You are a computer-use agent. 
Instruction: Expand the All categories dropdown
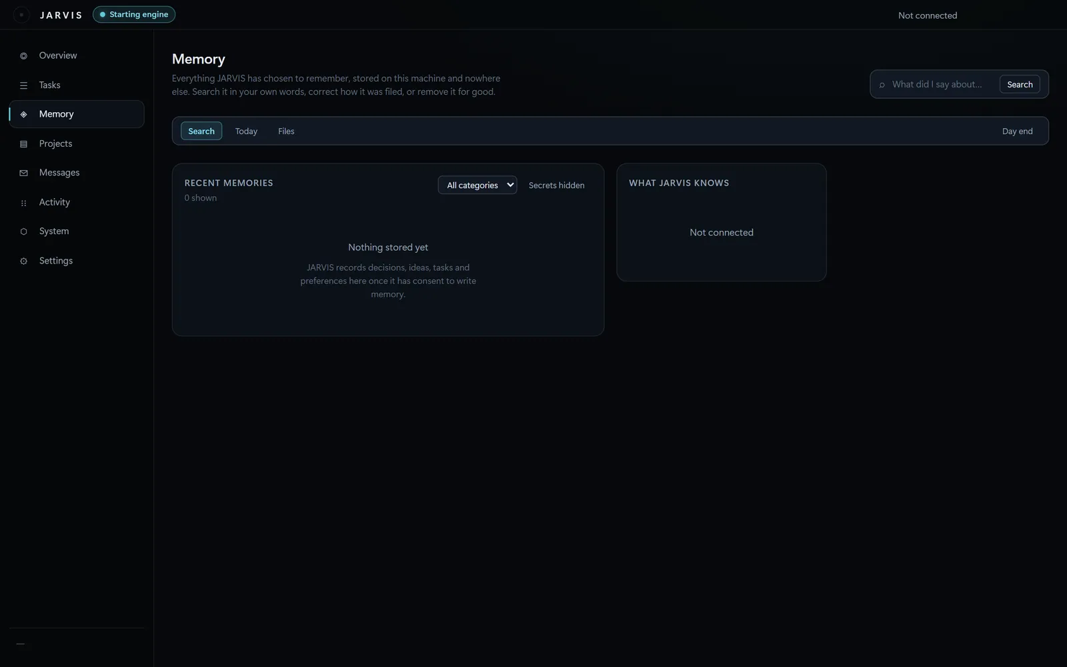point(477,185)
